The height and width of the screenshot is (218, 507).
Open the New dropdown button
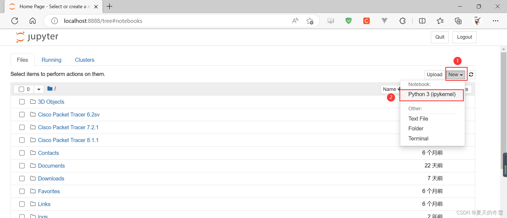point(456,75)
